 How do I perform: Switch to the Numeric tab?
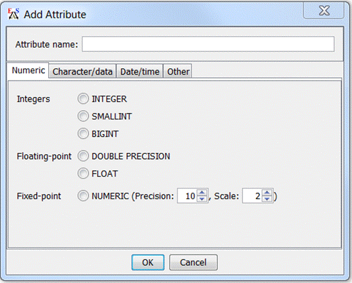pos(28,71)
